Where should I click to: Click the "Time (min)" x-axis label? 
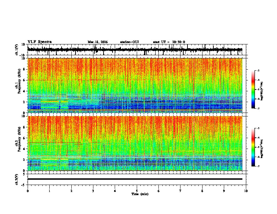140,194
